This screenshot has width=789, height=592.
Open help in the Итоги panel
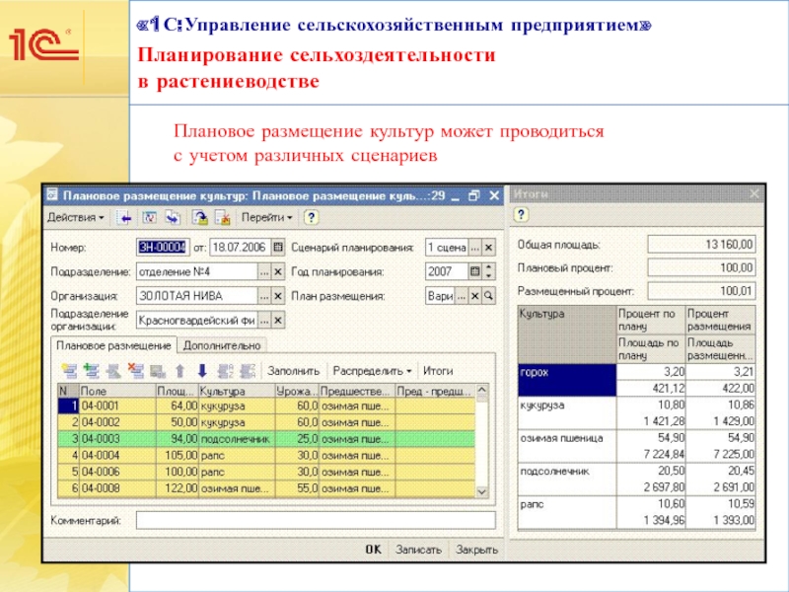coord(521,215)
